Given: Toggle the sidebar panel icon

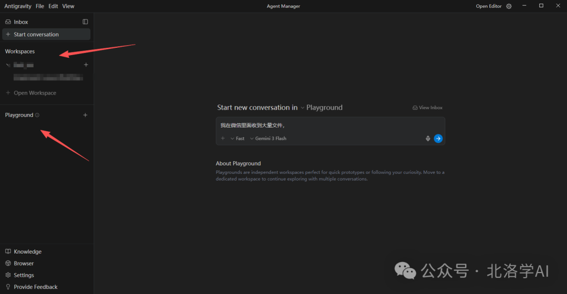Looking at the screenshot, I should click(86, 22).
